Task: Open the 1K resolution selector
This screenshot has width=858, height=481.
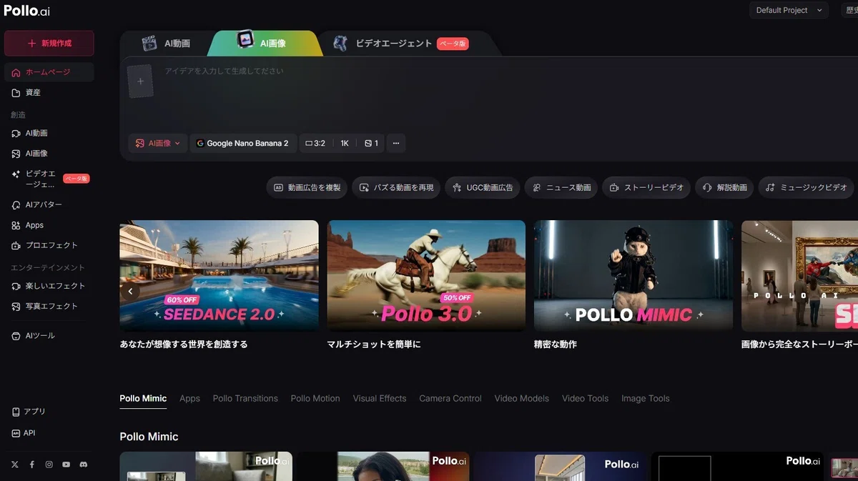Action: [345, 144]
